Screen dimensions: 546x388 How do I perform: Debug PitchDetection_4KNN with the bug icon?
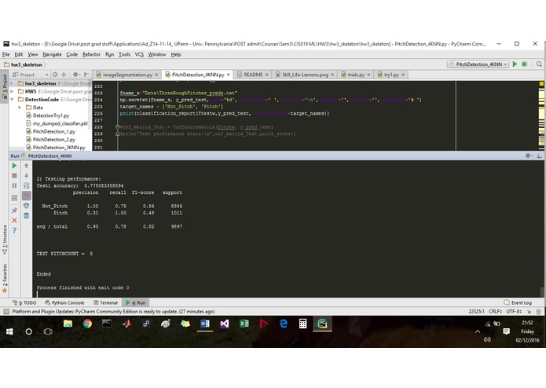525,64
